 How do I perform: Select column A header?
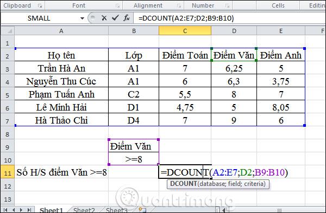click(x=61, y=31)
